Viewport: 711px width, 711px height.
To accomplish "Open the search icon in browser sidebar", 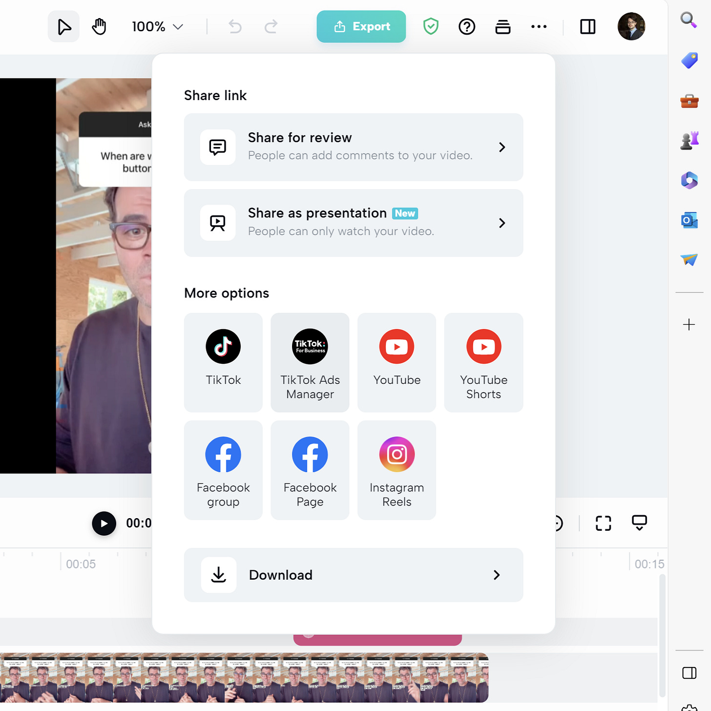I will (x=689, y=20).
